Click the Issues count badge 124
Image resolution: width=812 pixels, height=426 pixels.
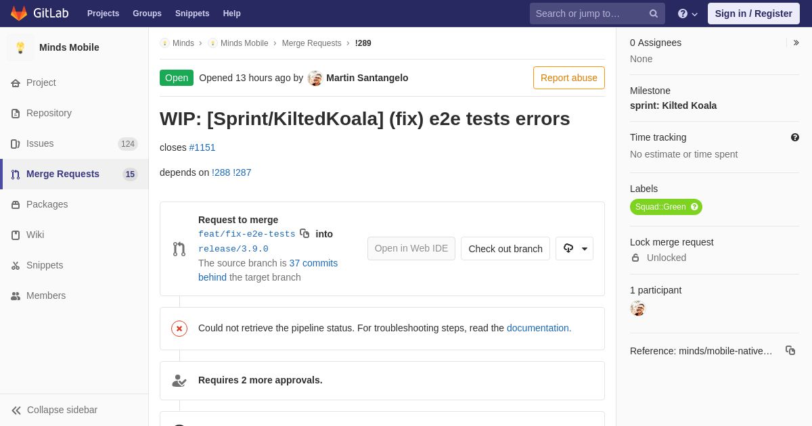[128, 144]
